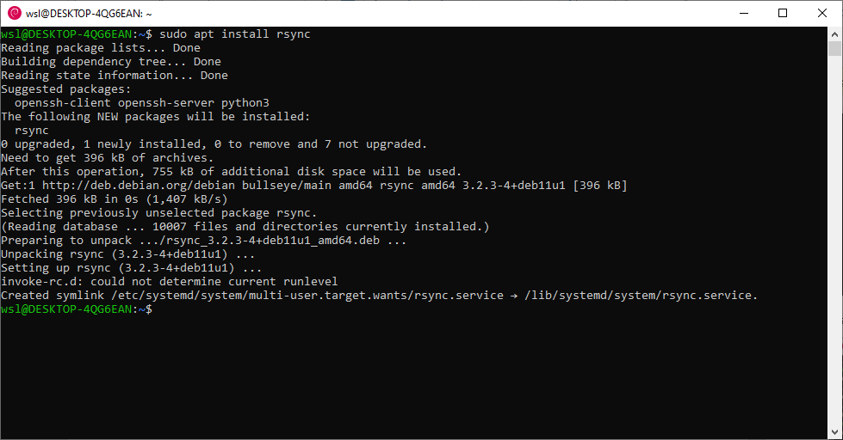Click the scrollbar track below the thumb

(x=834, y=241)
